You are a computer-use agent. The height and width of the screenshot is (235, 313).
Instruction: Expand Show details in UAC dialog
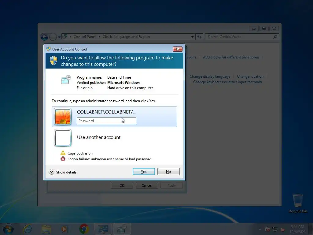62,172
